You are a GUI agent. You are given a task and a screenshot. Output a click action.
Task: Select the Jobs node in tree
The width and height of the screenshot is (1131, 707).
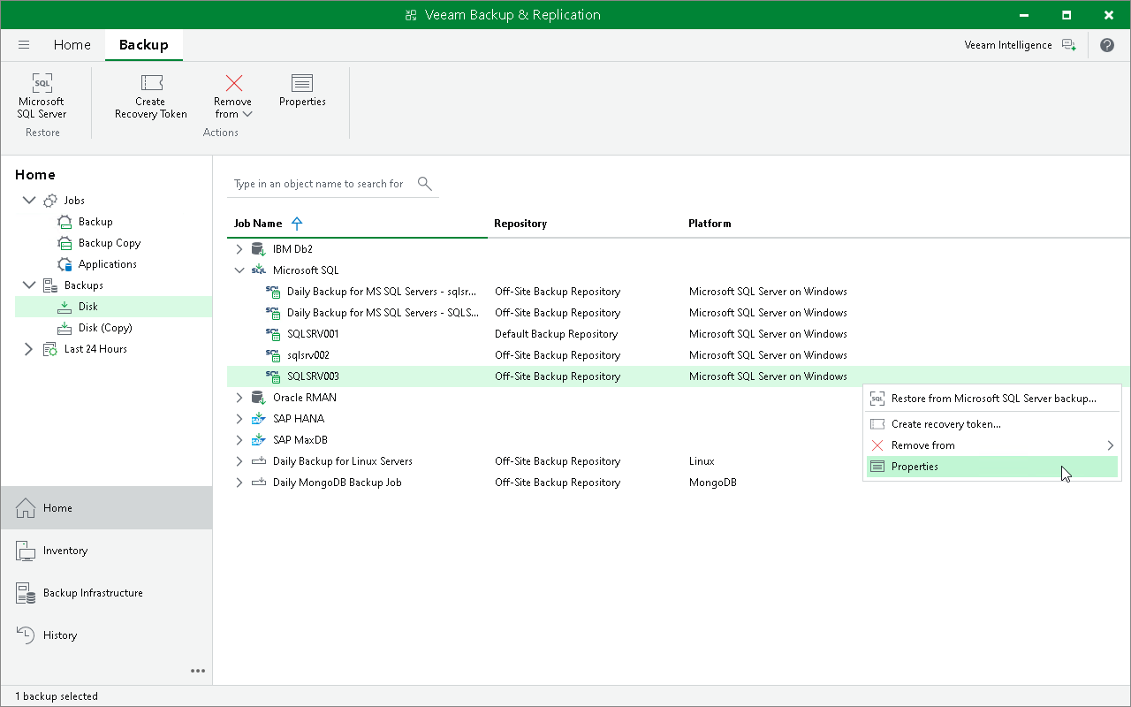74,201
